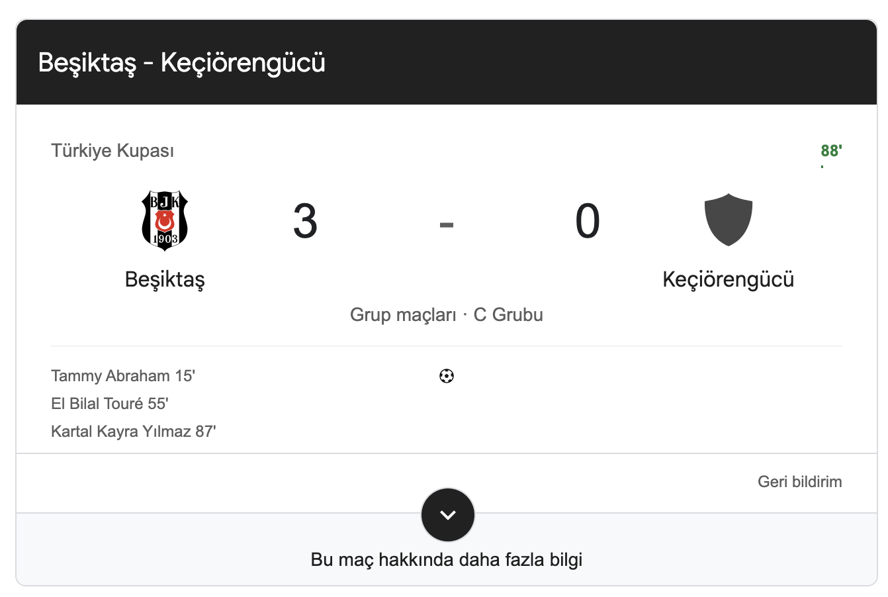The height and width of the screenshot is (597, 888).
Task: Click the Kartal Kayra Yılmaz 87' goal entry
Action: point(134,432)
